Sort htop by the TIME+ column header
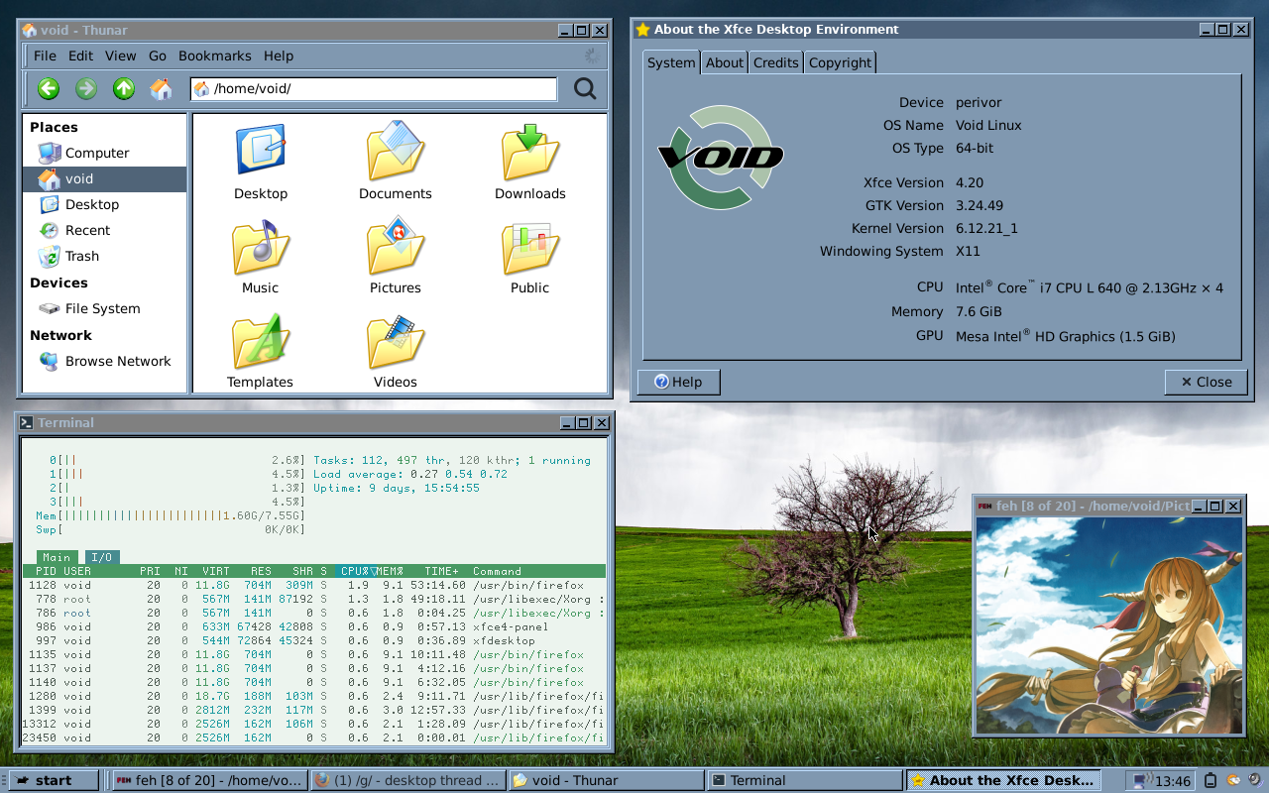 click(442, 571)
